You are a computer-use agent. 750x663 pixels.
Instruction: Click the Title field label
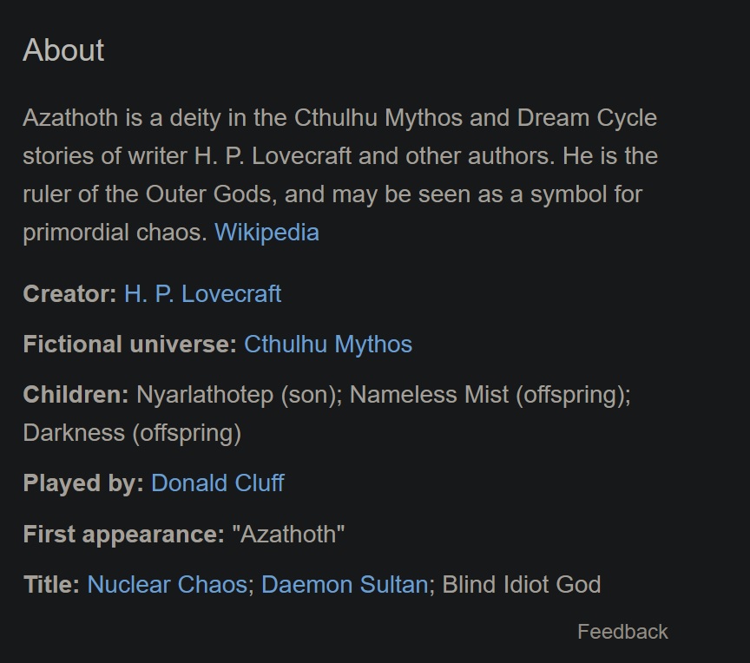pyautogui.click(x=52, y=584)
